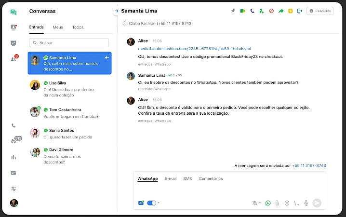The height and width of the screenshot is (217, 346).
Task: Forward conversation using the green arrow icon
Action: [x=281, y=11]
